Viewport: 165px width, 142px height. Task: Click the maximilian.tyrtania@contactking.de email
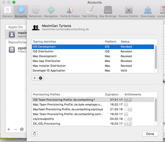pyautogui.click(x=65, y=29)
